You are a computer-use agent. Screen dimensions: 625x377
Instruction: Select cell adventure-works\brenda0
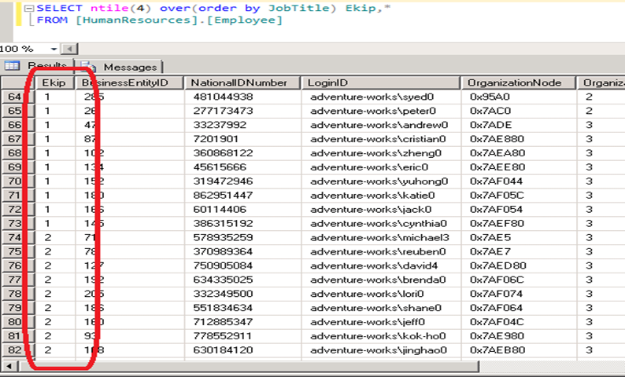[381, 280]
